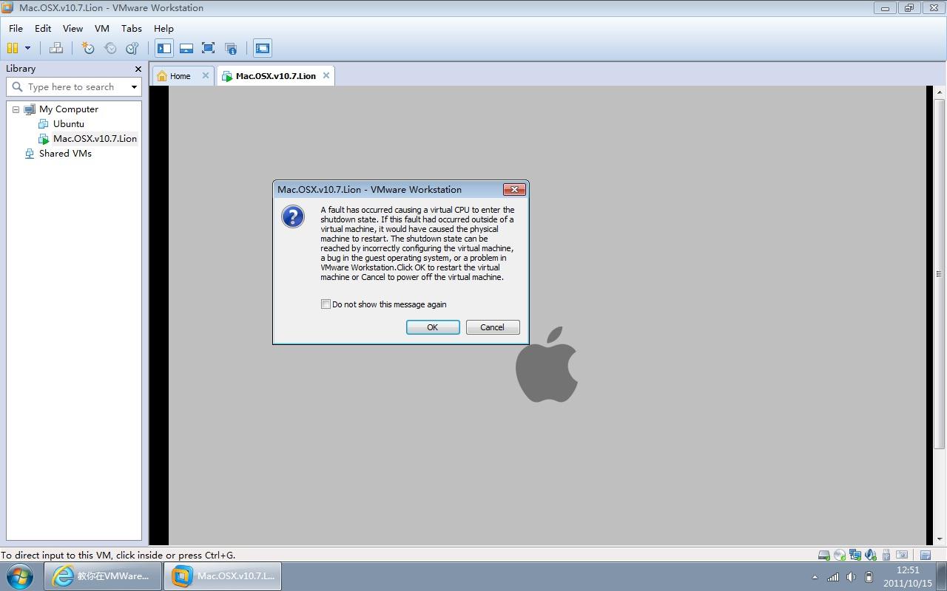The image size is (947, 591).
Task: Toggle the Show Library sidebar icon
Action: click(x=164, y=48)
